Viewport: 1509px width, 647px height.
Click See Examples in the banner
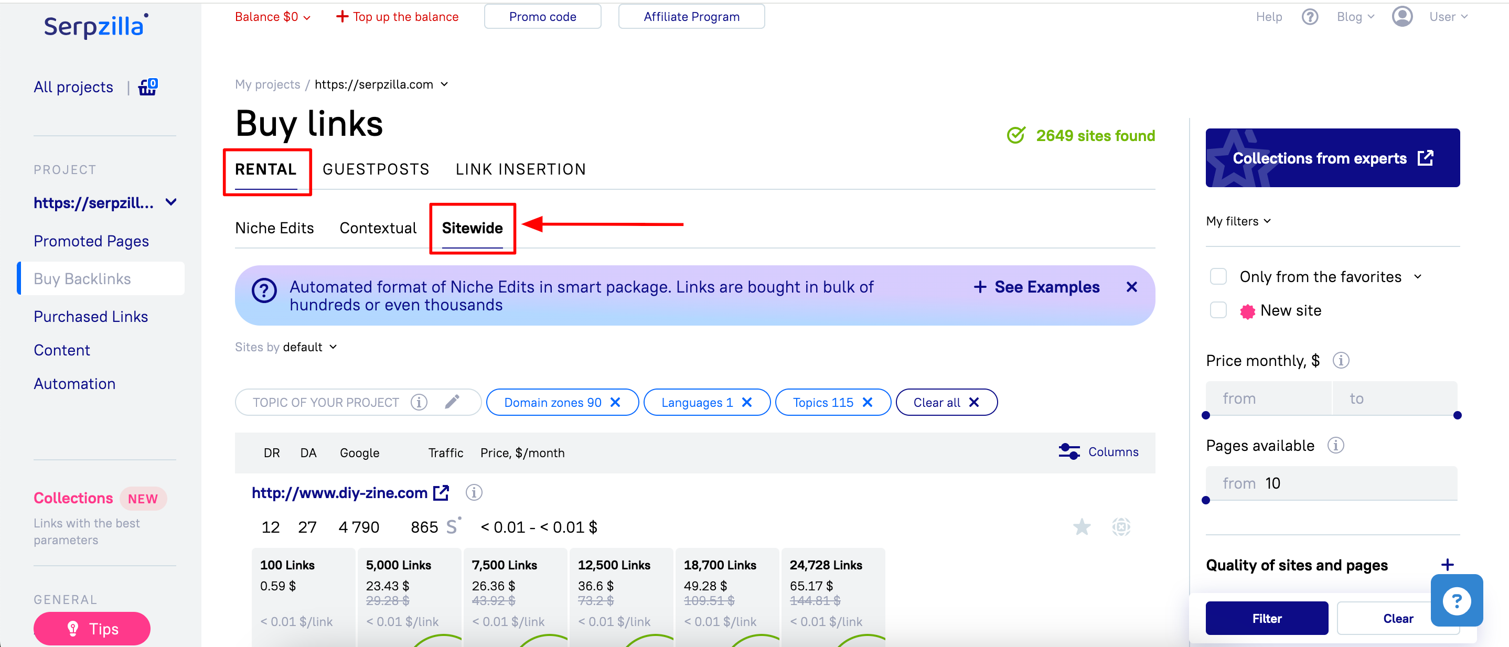(1036, 287)
